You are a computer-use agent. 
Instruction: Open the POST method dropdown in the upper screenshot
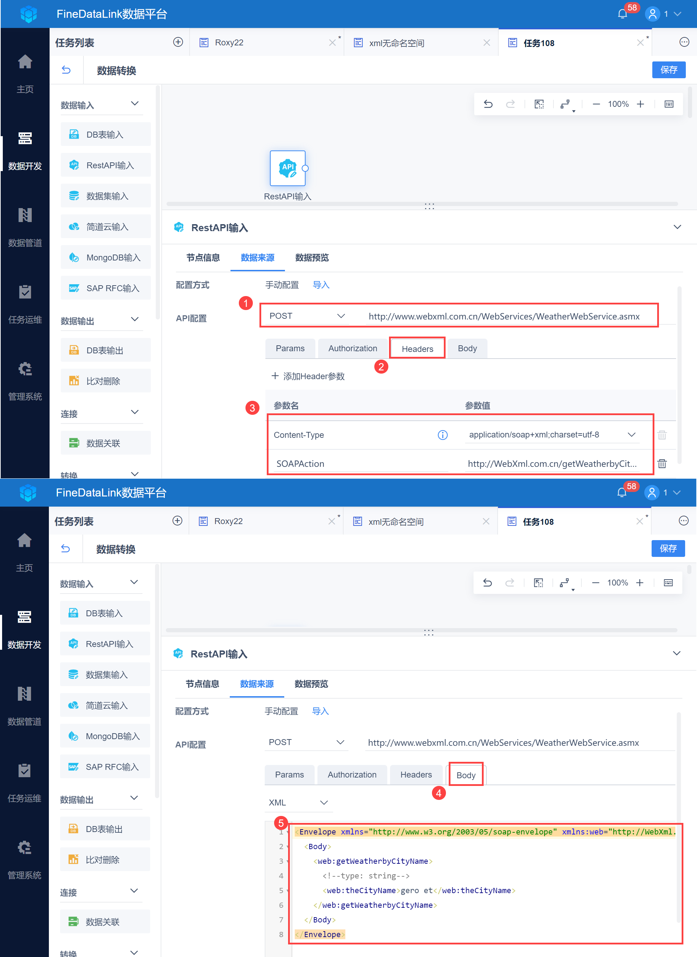(307, 316)
